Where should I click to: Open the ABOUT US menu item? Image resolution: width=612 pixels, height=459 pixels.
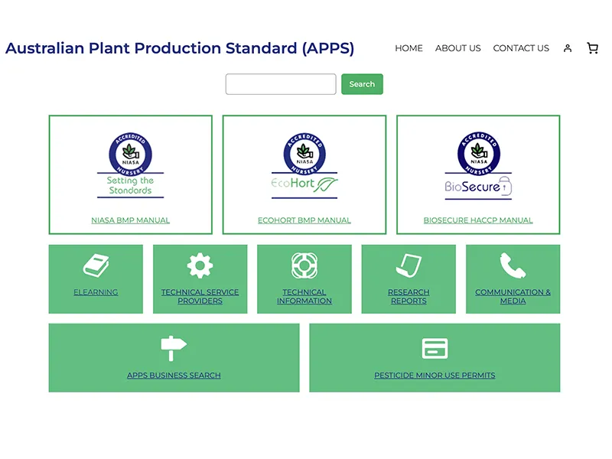[457, 48]
